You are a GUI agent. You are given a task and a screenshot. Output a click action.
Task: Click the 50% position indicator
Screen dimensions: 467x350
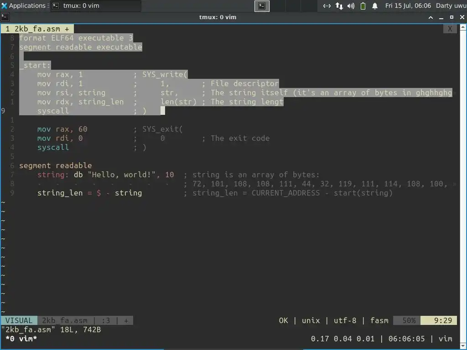[406, 320]
